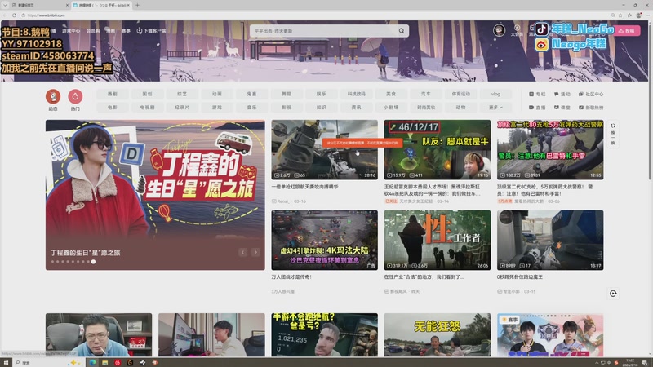Select the 小剧场 category

[391, 108]
